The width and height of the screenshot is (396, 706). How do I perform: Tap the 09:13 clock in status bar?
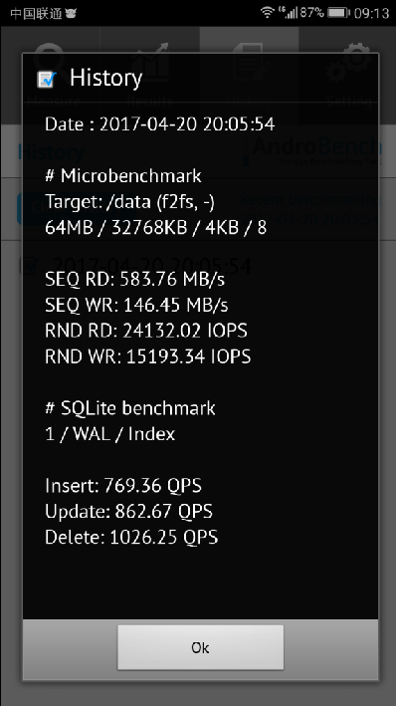tap(371, 14)
